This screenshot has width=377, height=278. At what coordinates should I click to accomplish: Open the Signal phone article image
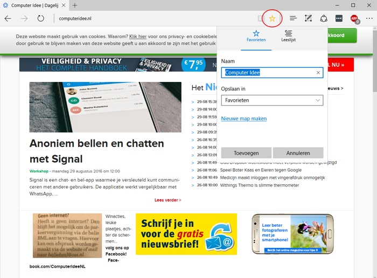pos(106,107)
